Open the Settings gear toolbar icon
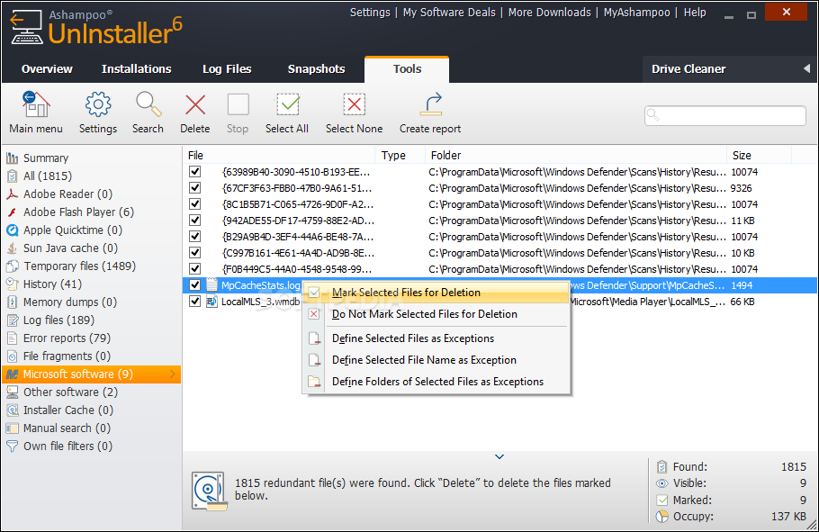 [98, 104]
